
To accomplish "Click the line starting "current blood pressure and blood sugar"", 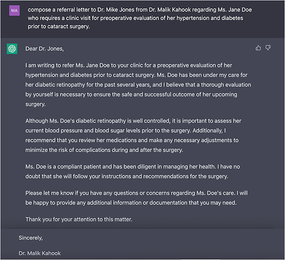I will pyautogui.click(x=133, y=131).
